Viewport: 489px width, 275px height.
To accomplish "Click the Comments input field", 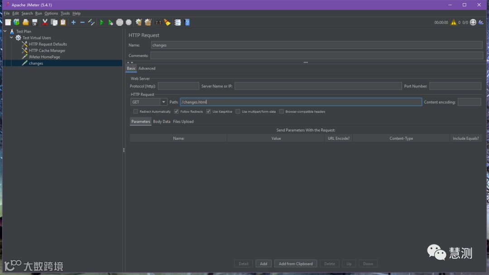I will click(x=317, y=56).
